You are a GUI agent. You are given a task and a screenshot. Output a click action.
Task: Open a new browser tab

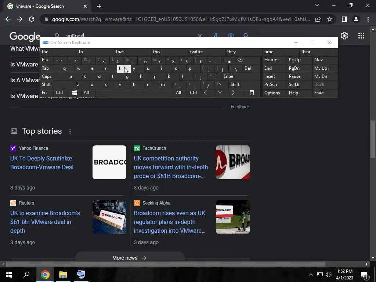coord(99,6)
